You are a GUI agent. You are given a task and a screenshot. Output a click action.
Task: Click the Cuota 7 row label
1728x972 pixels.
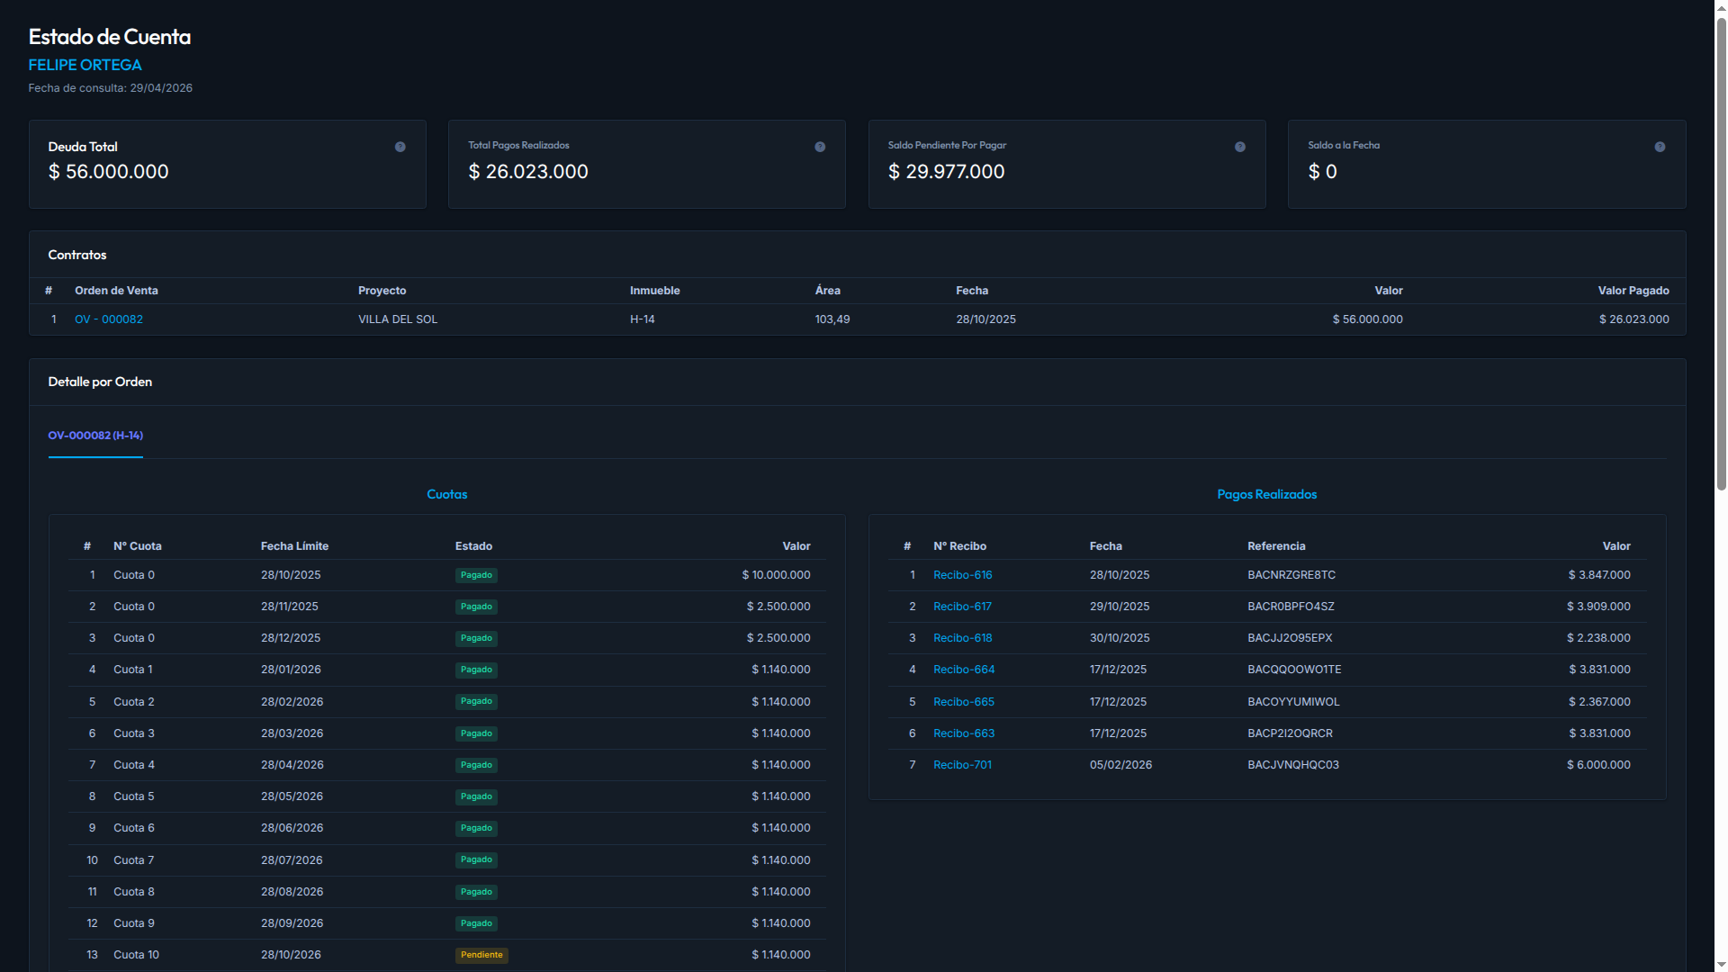click(x=134, y=860)
